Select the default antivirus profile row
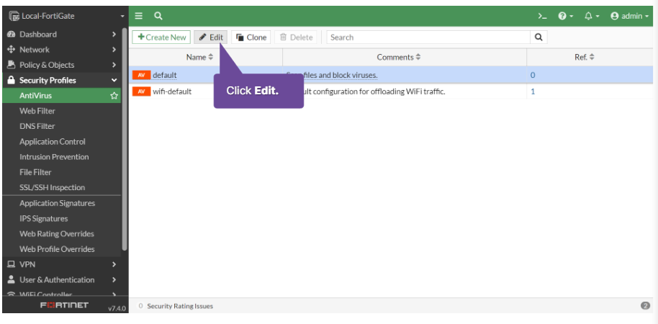 click(x=391, y=75)
